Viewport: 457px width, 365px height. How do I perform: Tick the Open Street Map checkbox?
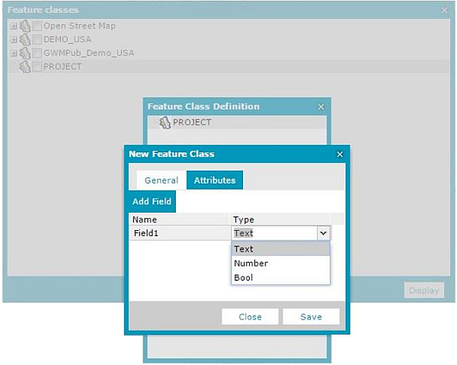click(37, 26)
